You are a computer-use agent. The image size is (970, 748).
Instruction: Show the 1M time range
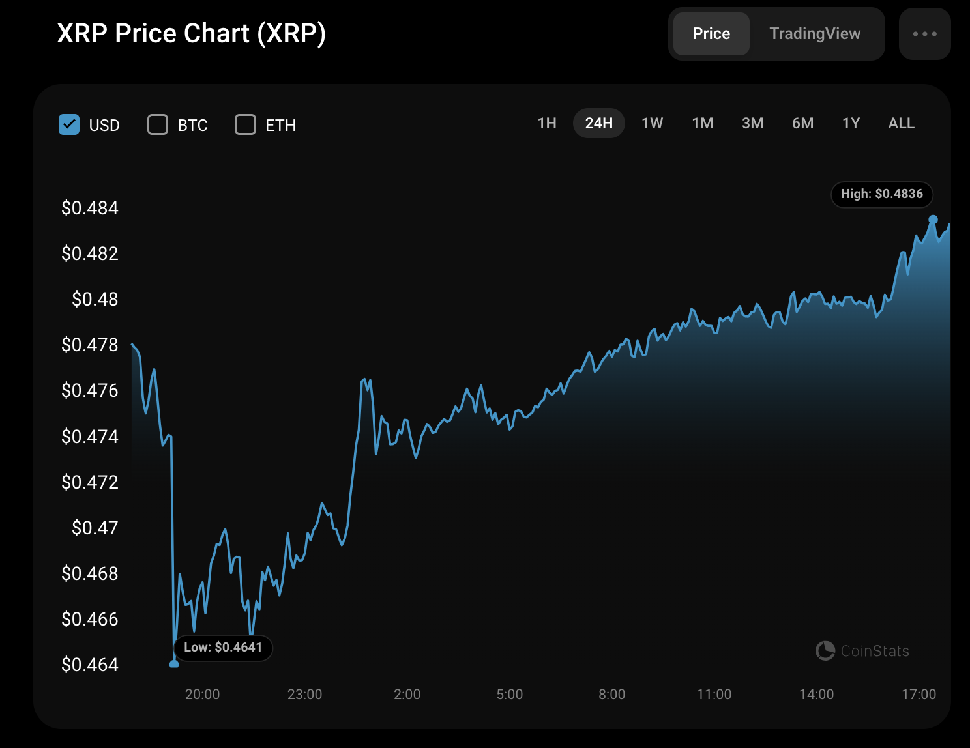702,123
